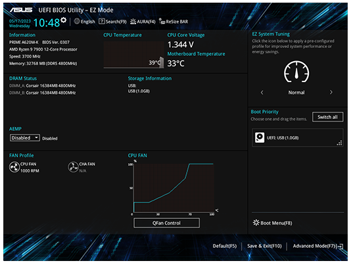Open Search(F9) label

[x=116, y=22]
